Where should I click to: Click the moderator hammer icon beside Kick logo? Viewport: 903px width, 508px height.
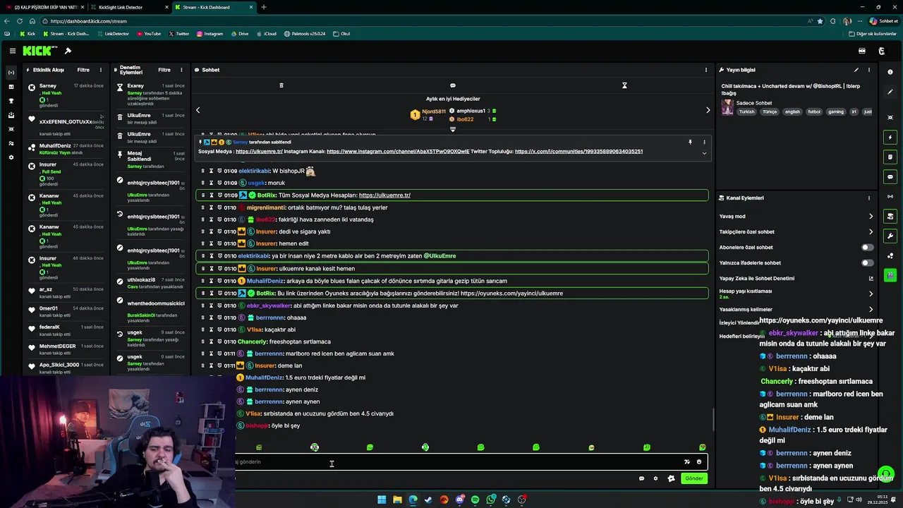[x=68, y=51]
